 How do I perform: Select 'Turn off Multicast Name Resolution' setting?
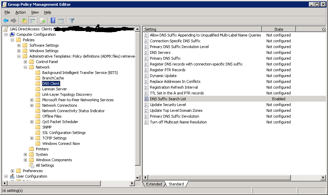(x=178, y=122)
